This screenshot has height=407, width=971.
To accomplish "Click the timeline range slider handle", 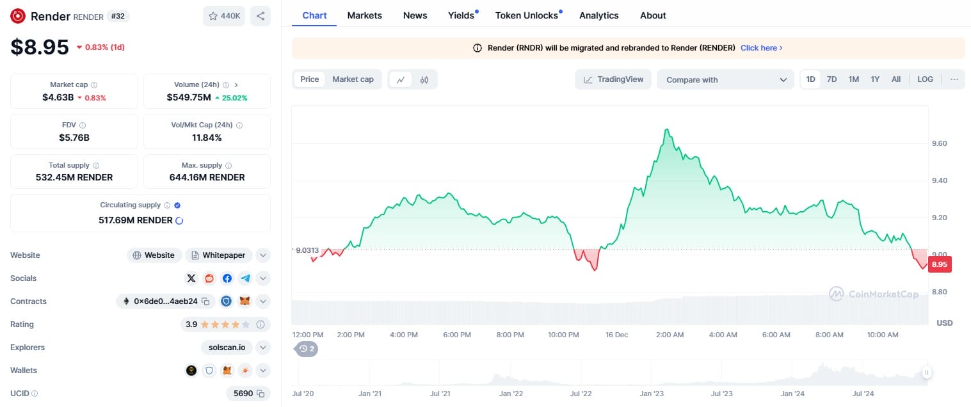I will [x=926, y=372].
